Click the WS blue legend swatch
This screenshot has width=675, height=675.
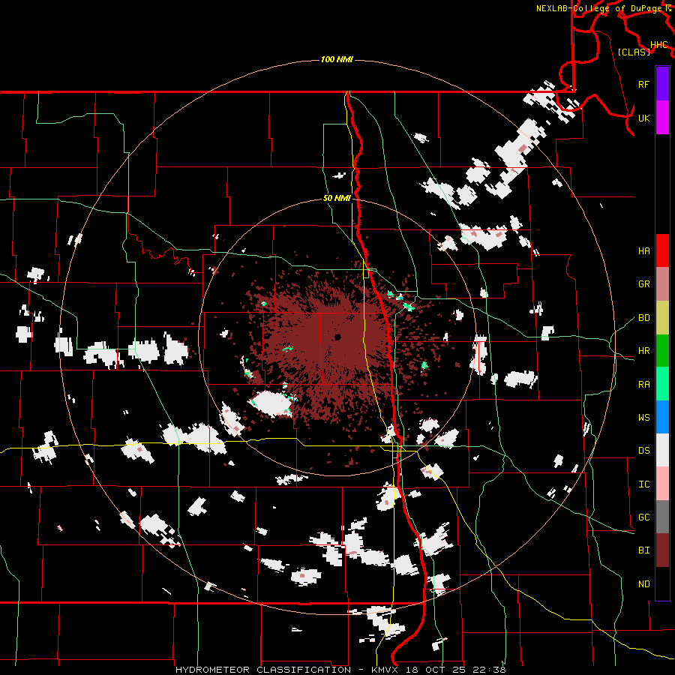[662, 417]
